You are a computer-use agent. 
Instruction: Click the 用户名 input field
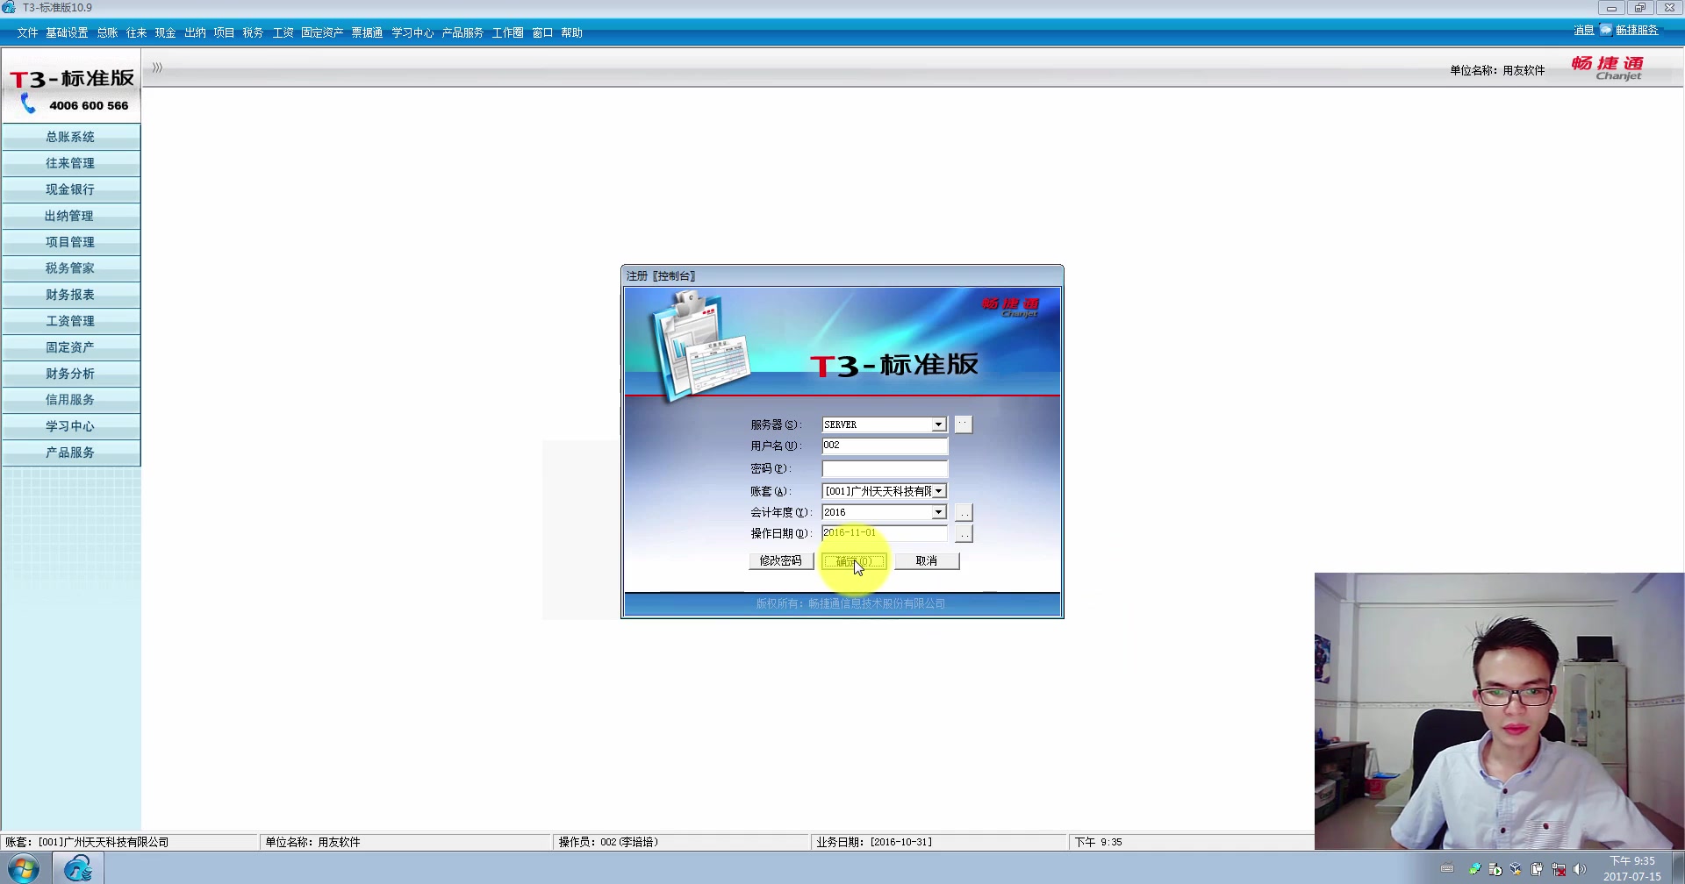pos(885,446)
